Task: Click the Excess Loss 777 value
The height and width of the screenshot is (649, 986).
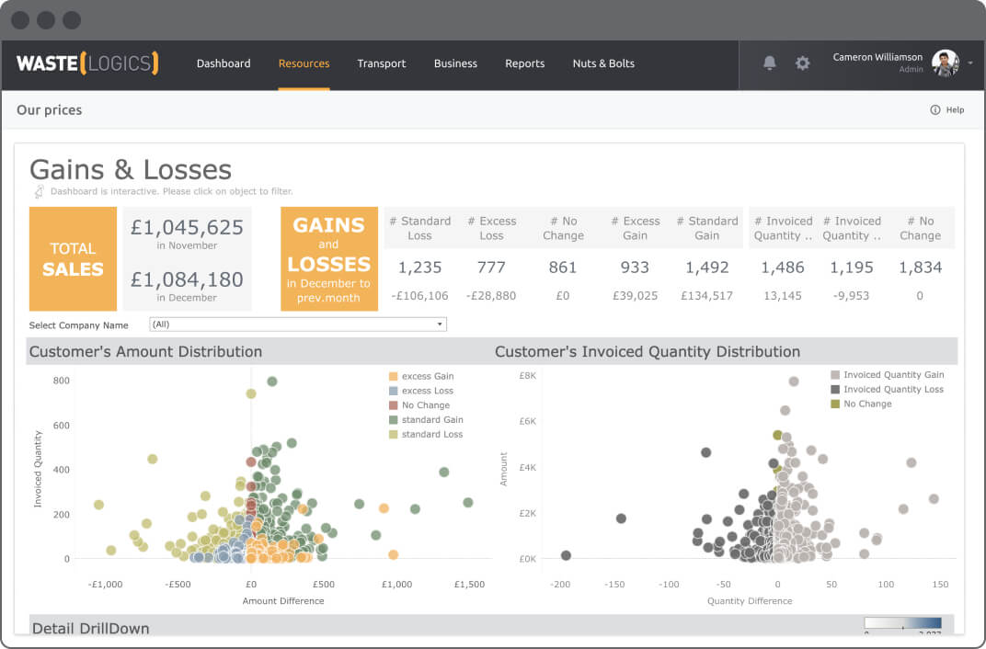Action: coord(491,268)
